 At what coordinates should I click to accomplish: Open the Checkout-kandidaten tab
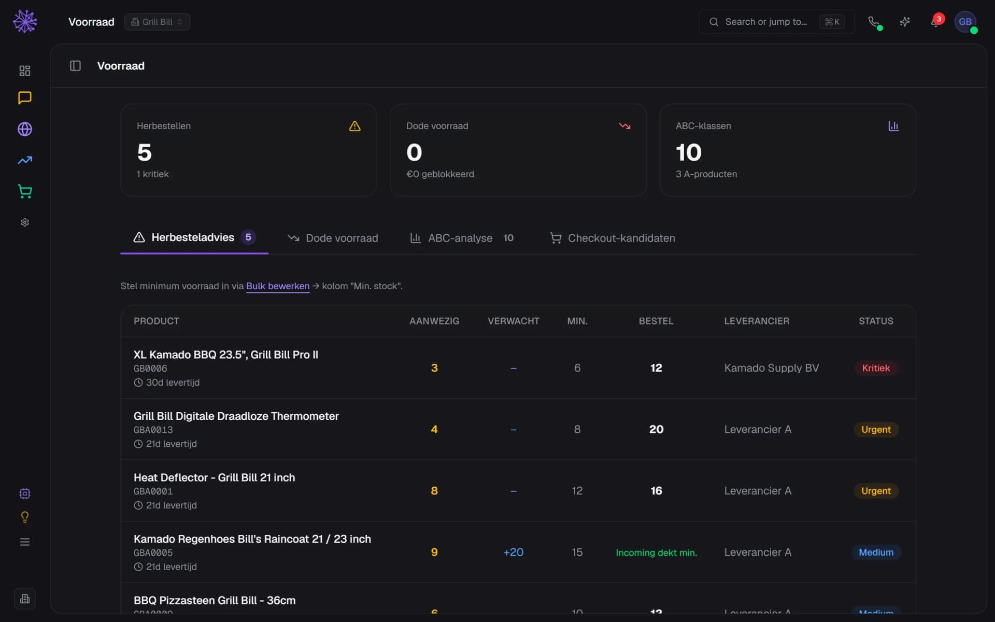click(x=613, y=238)
